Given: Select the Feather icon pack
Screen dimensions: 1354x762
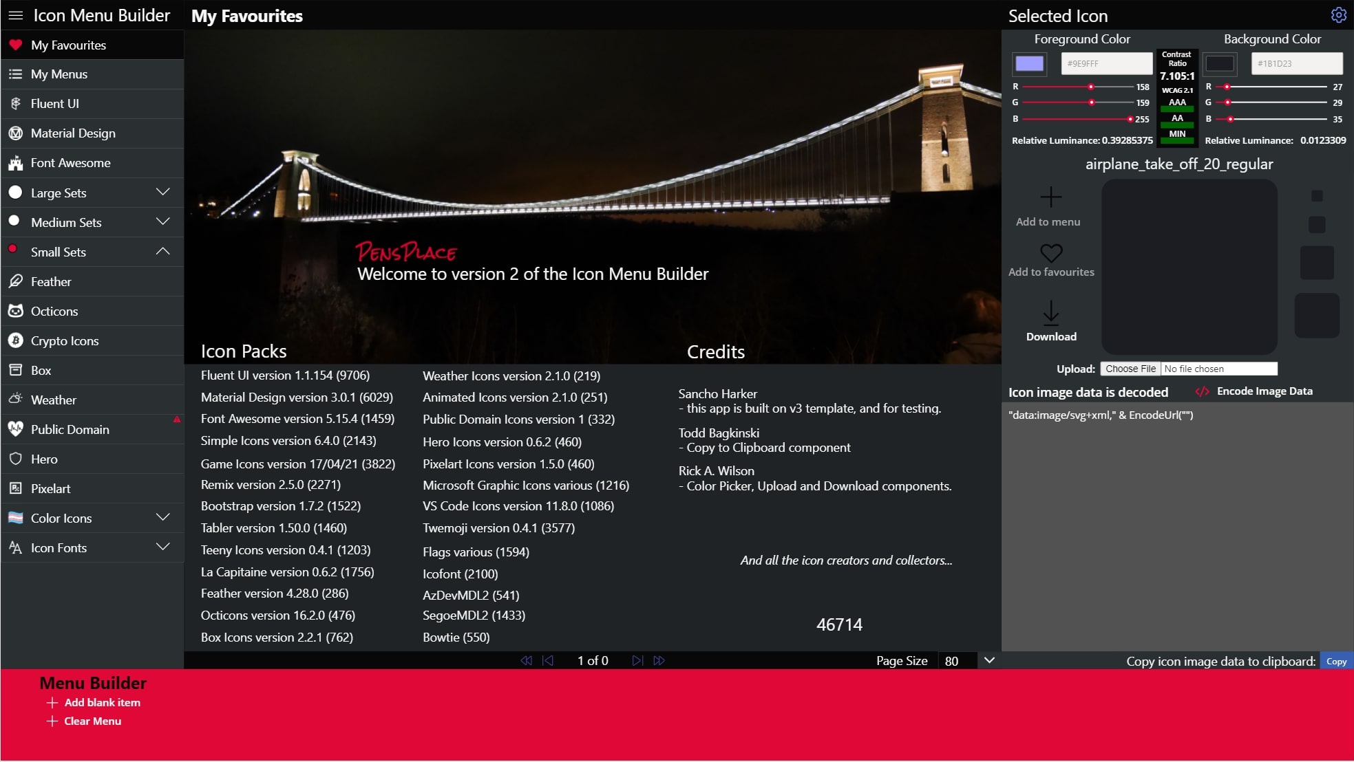Looking at the screenshot, I should point(51,281).
